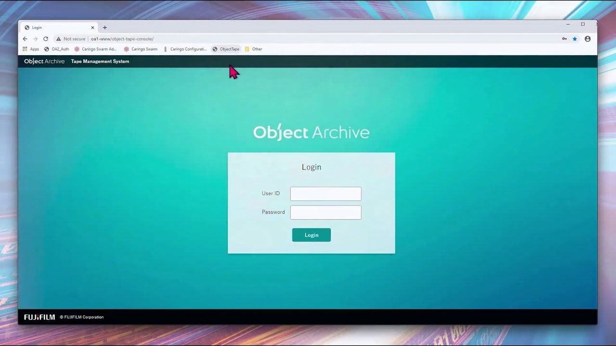Open the ObjectTape bookmark

pos(226,49)
